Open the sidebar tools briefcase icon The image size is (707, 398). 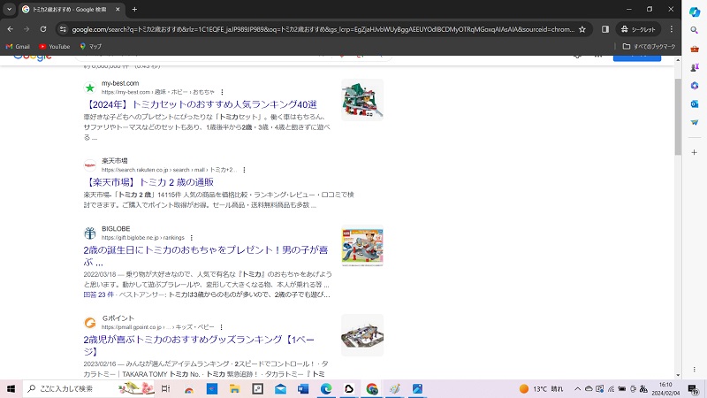(x=695, y=49)
